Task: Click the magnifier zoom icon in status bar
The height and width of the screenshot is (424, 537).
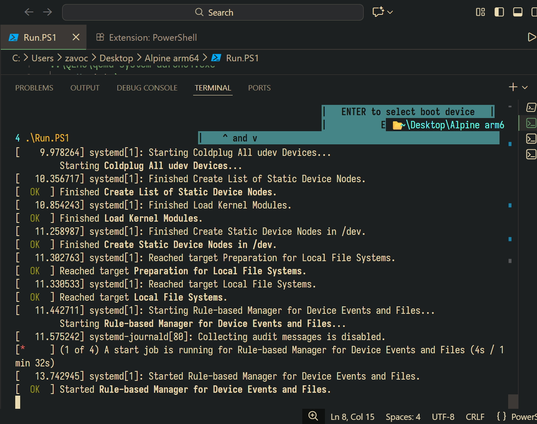Action: coord(313,416)
